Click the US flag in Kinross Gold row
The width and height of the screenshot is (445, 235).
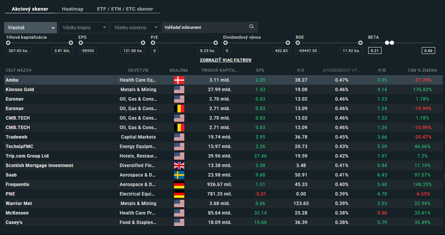coord(179,90)
